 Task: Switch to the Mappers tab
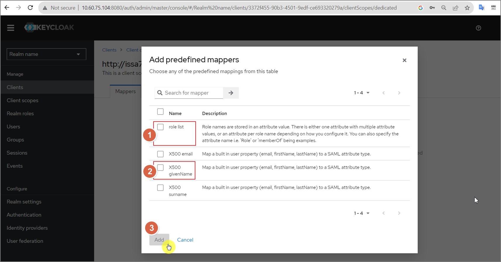(125, 91)
